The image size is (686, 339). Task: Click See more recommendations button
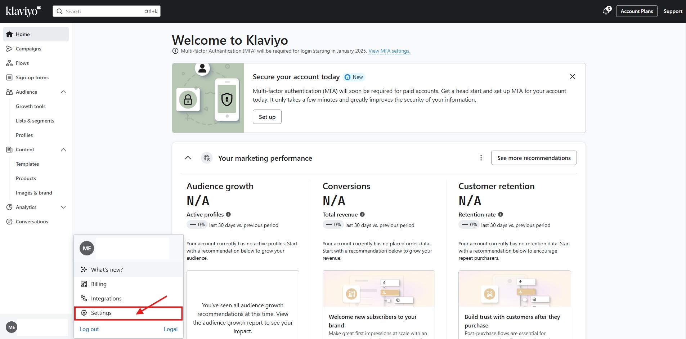[534, 158]
